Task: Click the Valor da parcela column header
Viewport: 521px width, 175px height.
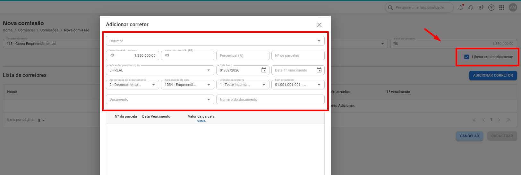Action: [201, 116]
